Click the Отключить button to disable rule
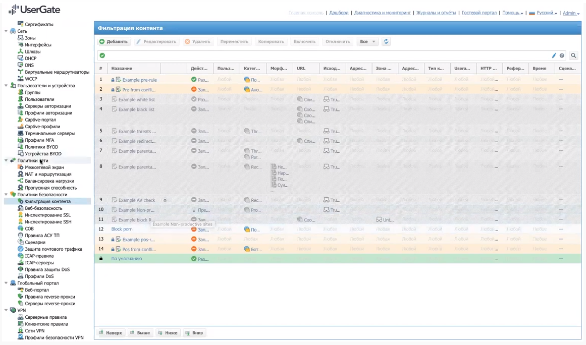 [x=338, y=42]
